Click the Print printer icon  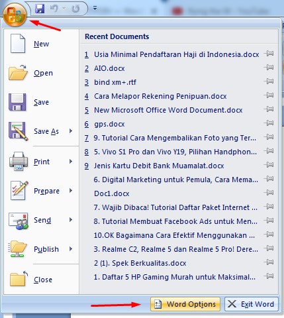coord(19,162)
